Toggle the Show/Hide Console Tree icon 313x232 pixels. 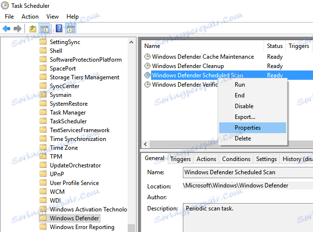(x=45, y=29)
